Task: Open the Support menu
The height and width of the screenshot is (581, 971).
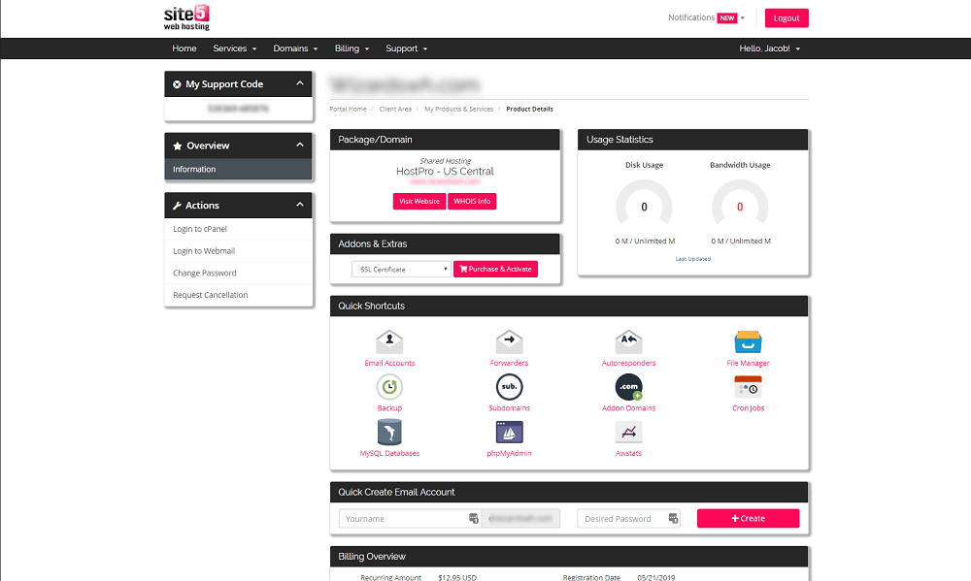Action: click(x=406, y=48)
